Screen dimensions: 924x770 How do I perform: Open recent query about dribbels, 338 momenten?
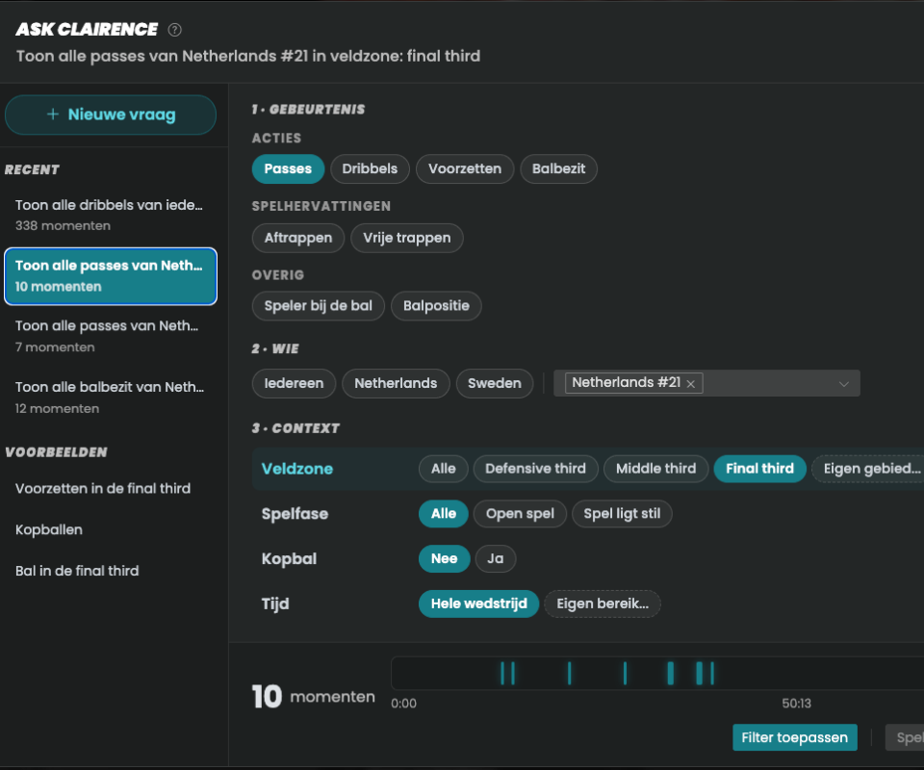[111, 215]
